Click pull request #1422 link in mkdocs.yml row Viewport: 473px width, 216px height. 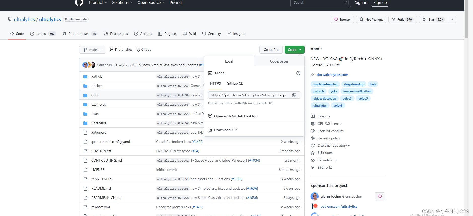pyautogui.click(x=198, y=207)
